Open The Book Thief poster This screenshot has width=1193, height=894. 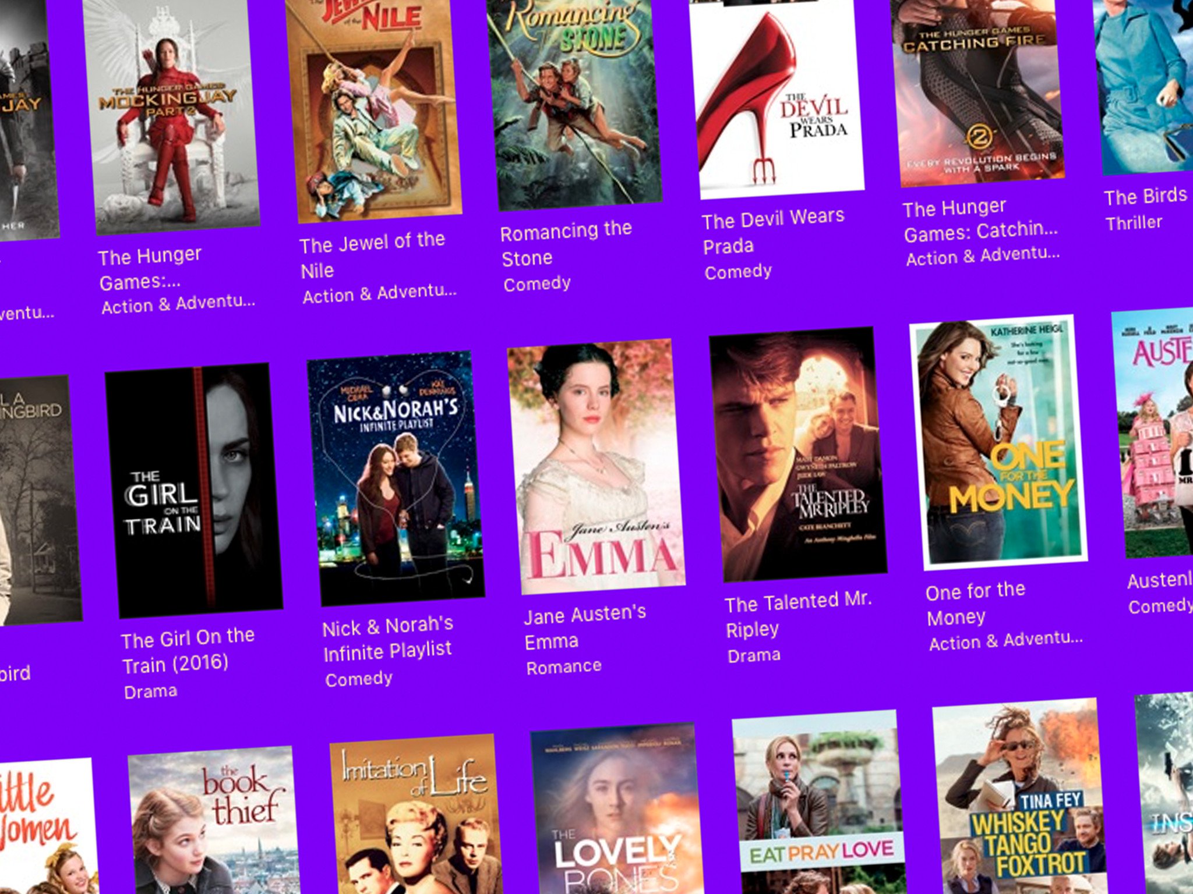point(214,819)
